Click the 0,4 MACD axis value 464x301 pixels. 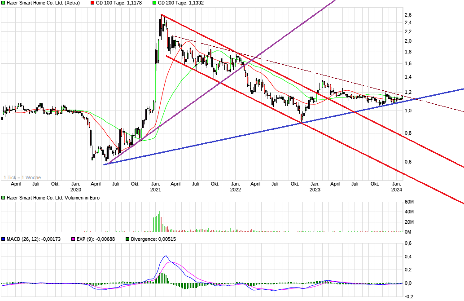tap(408, 257)
